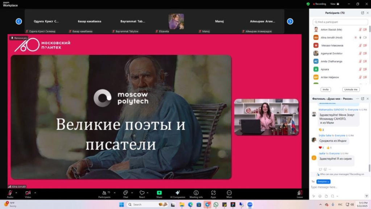The height and width of the screenshot is (209, 371).
Task: Open the React heart menu
Action: (x=142, y=194)
